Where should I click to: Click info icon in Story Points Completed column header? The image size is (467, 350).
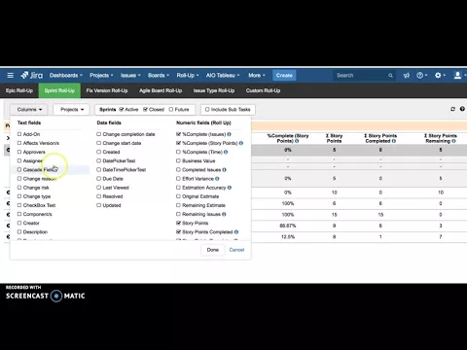(394, 141)
